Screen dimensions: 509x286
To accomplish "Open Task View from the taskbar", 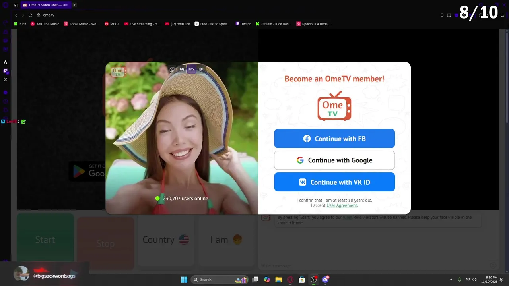I will (x=256, y=280).
